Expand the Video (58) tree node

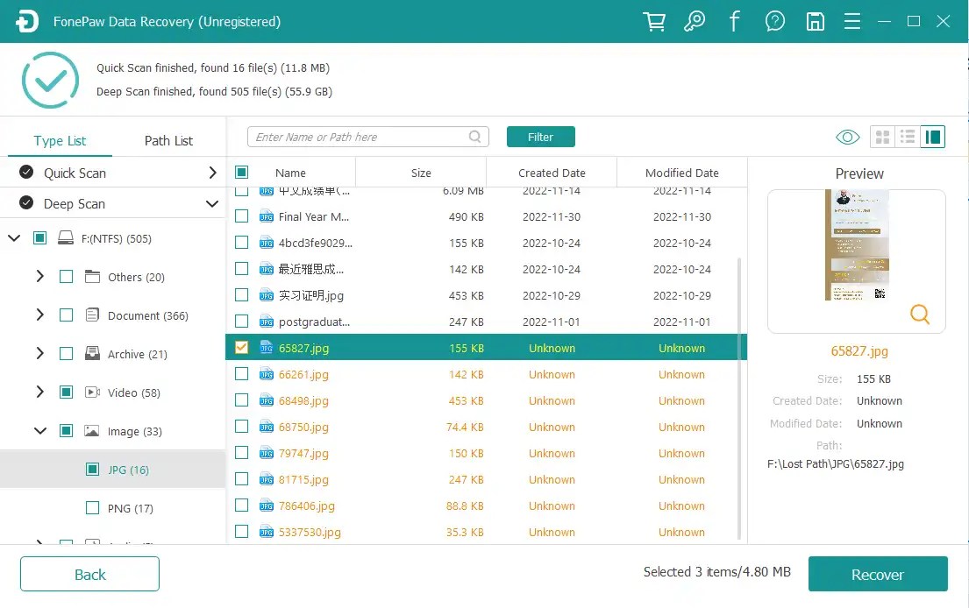click(40, 392)
